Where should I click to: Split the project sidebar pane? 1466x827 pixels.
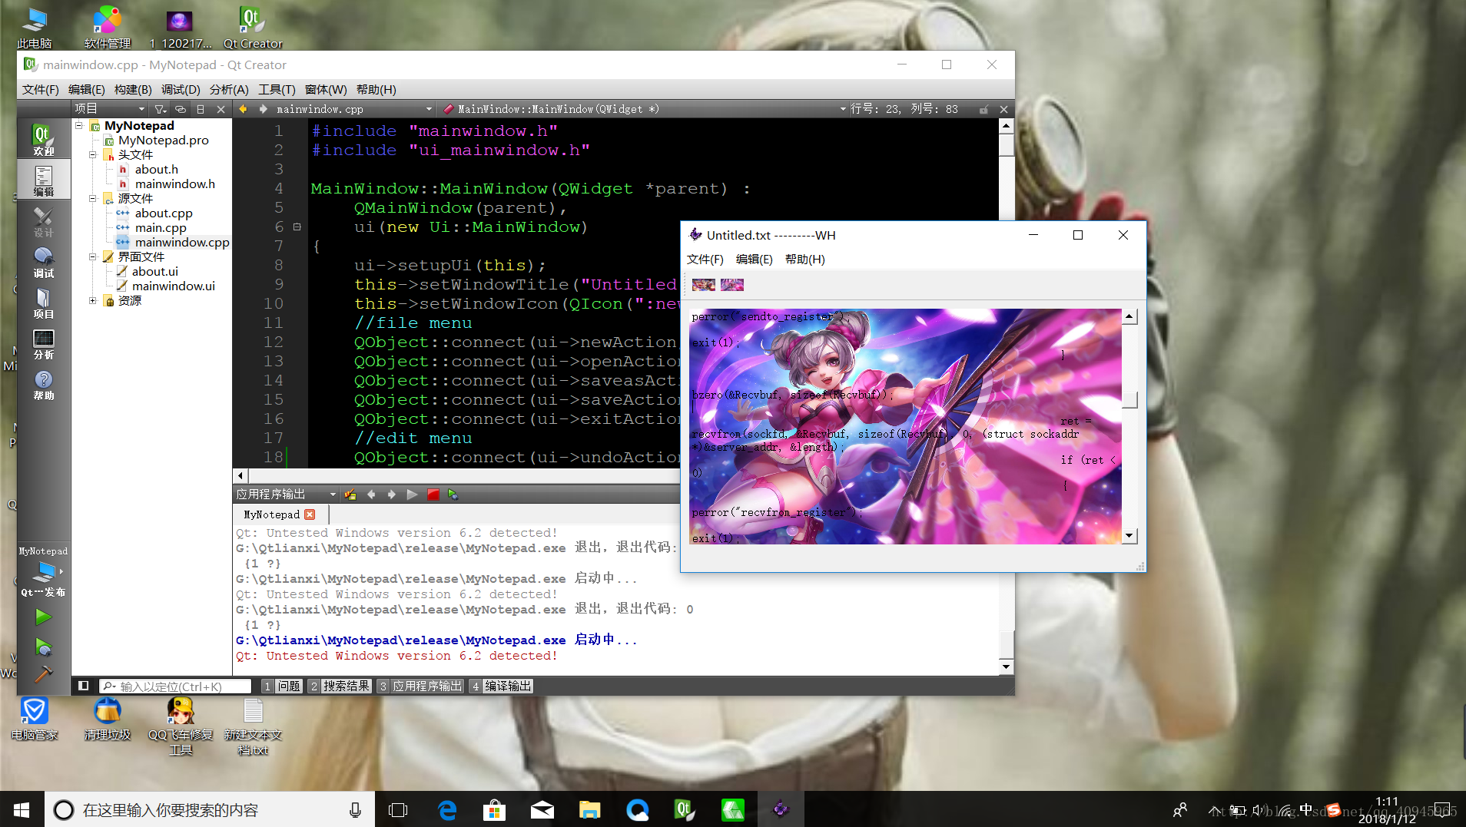click(201, 109)
